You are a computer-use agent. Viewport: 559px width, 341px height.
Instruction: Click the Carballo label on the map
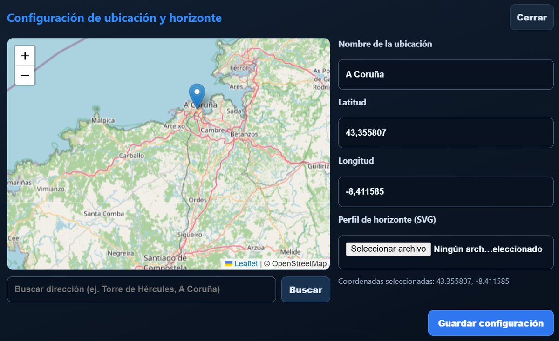click(131, 156)
